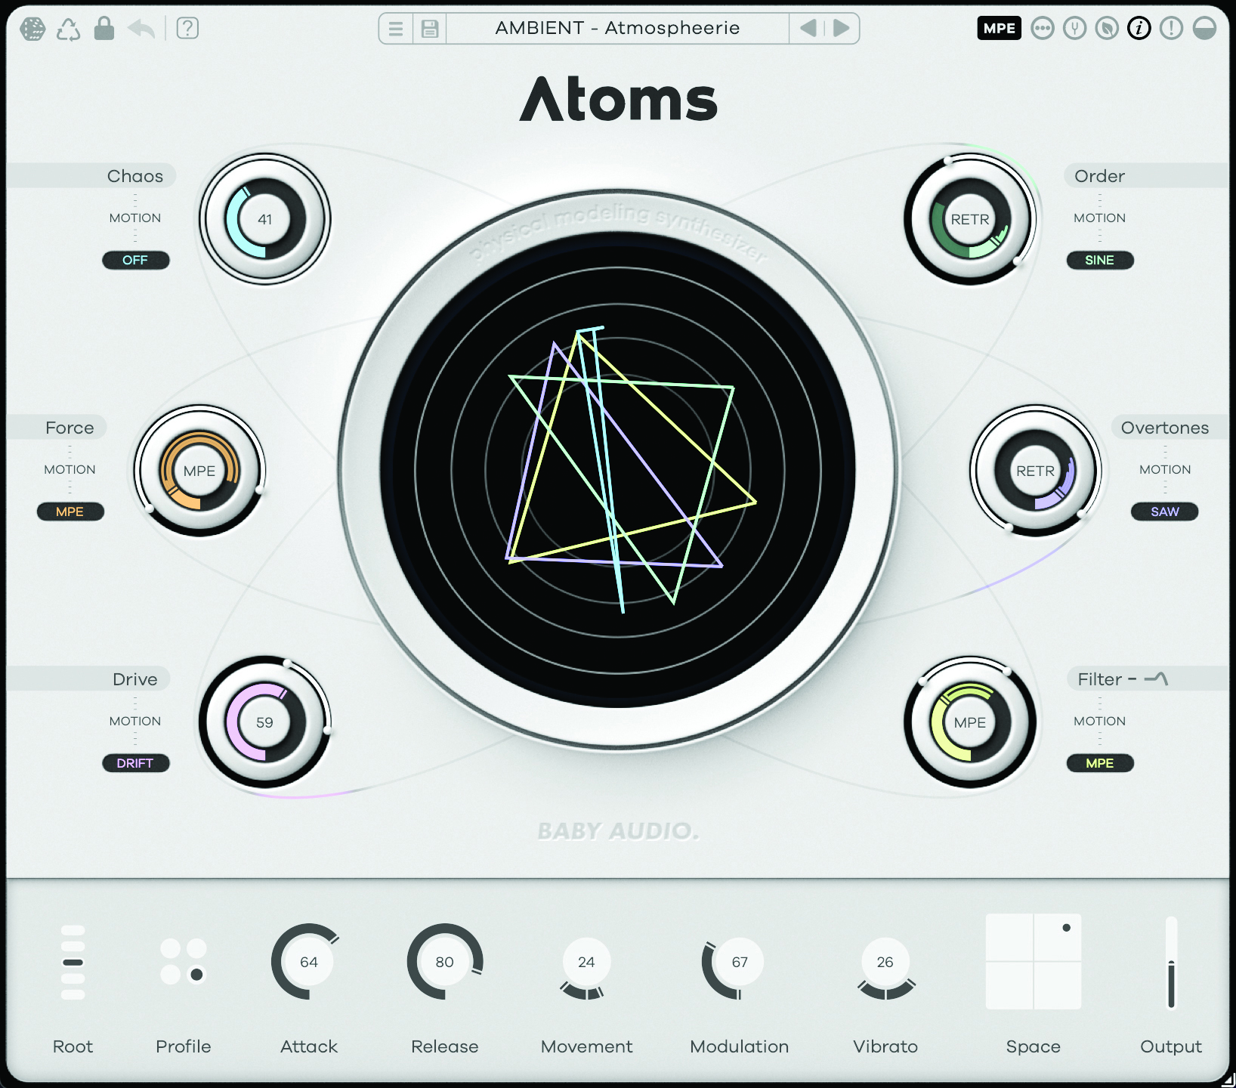Click the Chaos label
This screenshot has width=1236, height=1088.
[135, 176]
